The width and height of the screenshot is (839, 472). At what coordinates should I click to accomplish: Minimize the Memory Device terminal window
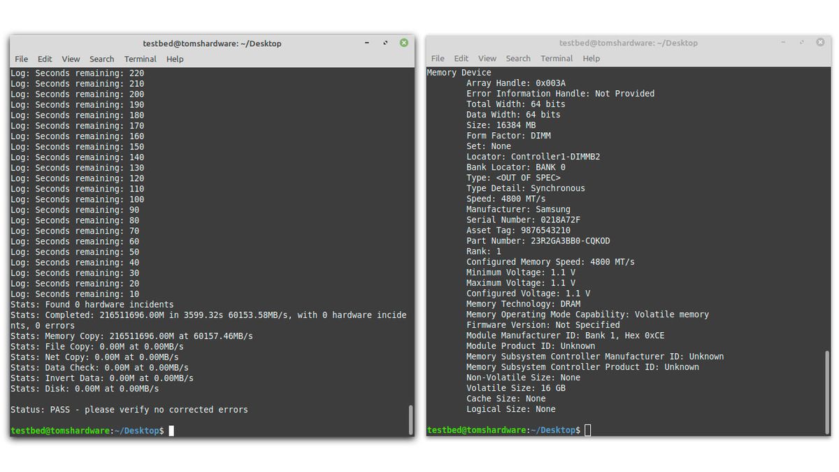coord(784,43)
